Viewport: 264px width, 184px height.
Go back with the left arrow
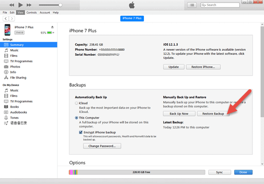pos(6,19)
